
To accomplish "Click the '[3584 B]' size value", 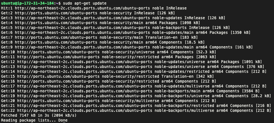I will click(250, 91).
